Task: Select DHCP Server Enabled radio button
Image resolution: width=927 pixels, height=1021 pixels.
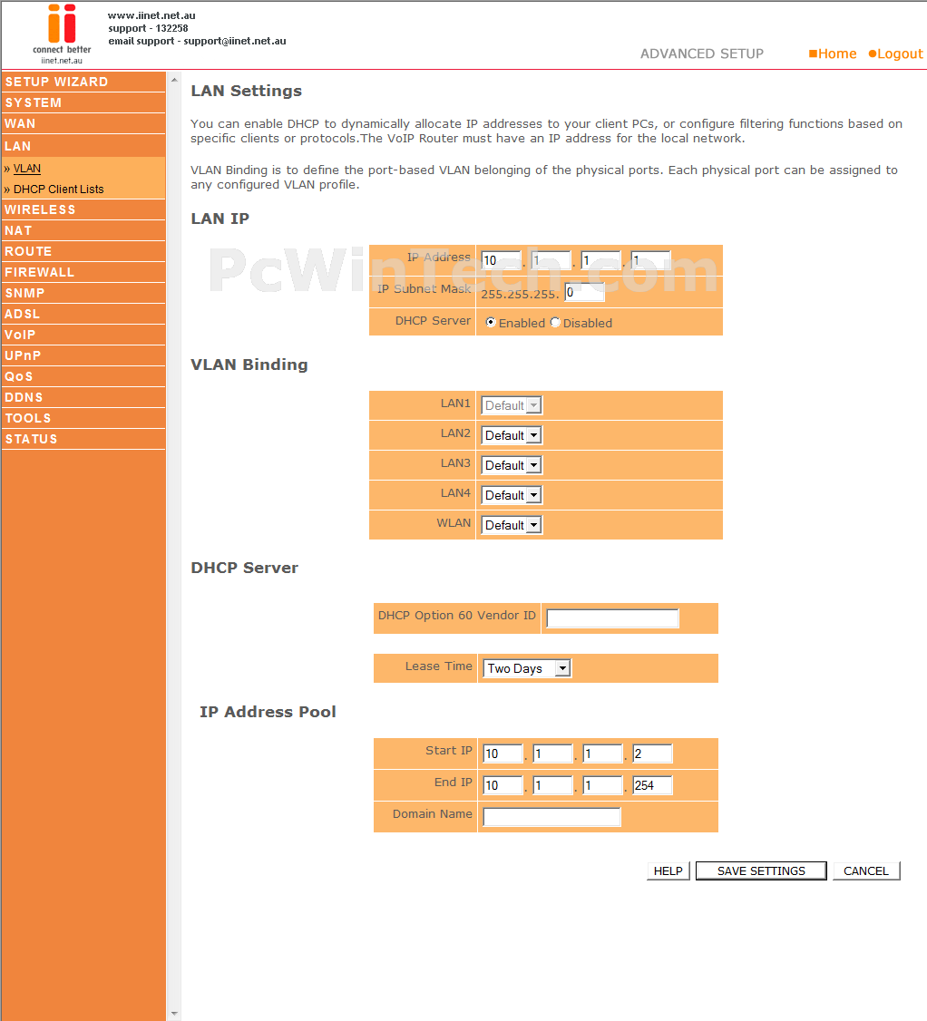Action: point(491,322)
